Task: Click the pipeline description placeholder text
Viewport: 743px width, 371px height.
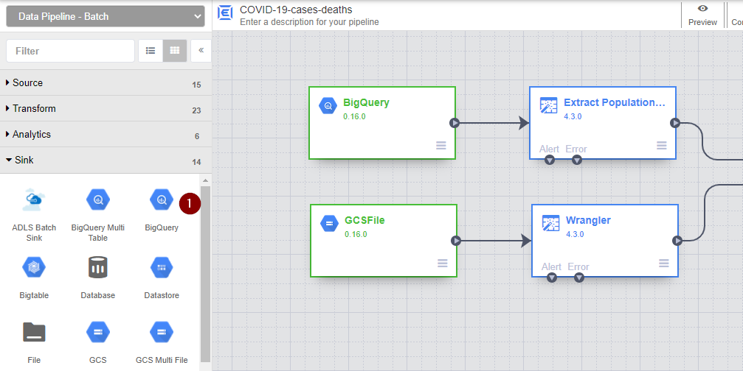Action: point(309,22)
